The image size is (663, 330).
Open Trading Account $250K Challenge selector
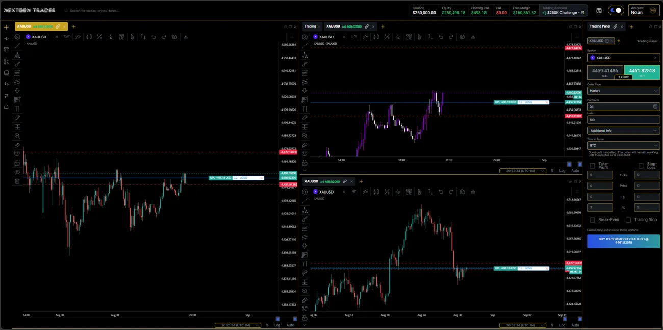(563, 10)
